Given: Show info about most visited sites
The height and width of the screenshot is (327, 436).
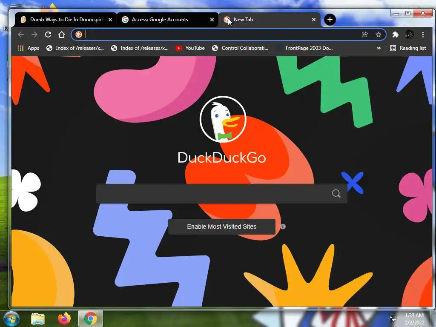Looking at the screenshot, I should click(x=283, y=227).
